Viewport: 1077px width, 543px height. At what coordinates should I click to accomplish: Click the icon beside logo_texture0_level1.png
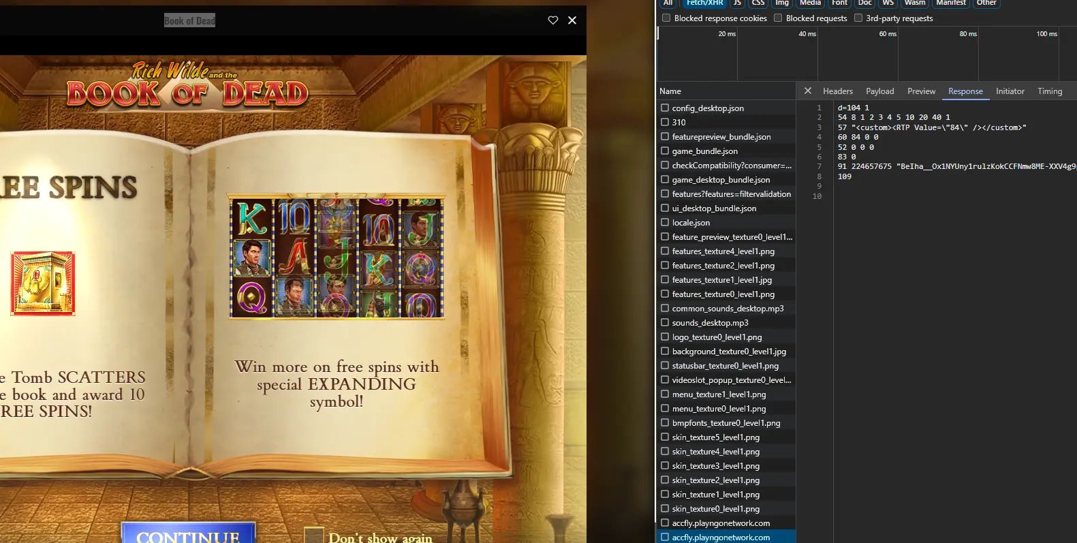coord(665,337)
